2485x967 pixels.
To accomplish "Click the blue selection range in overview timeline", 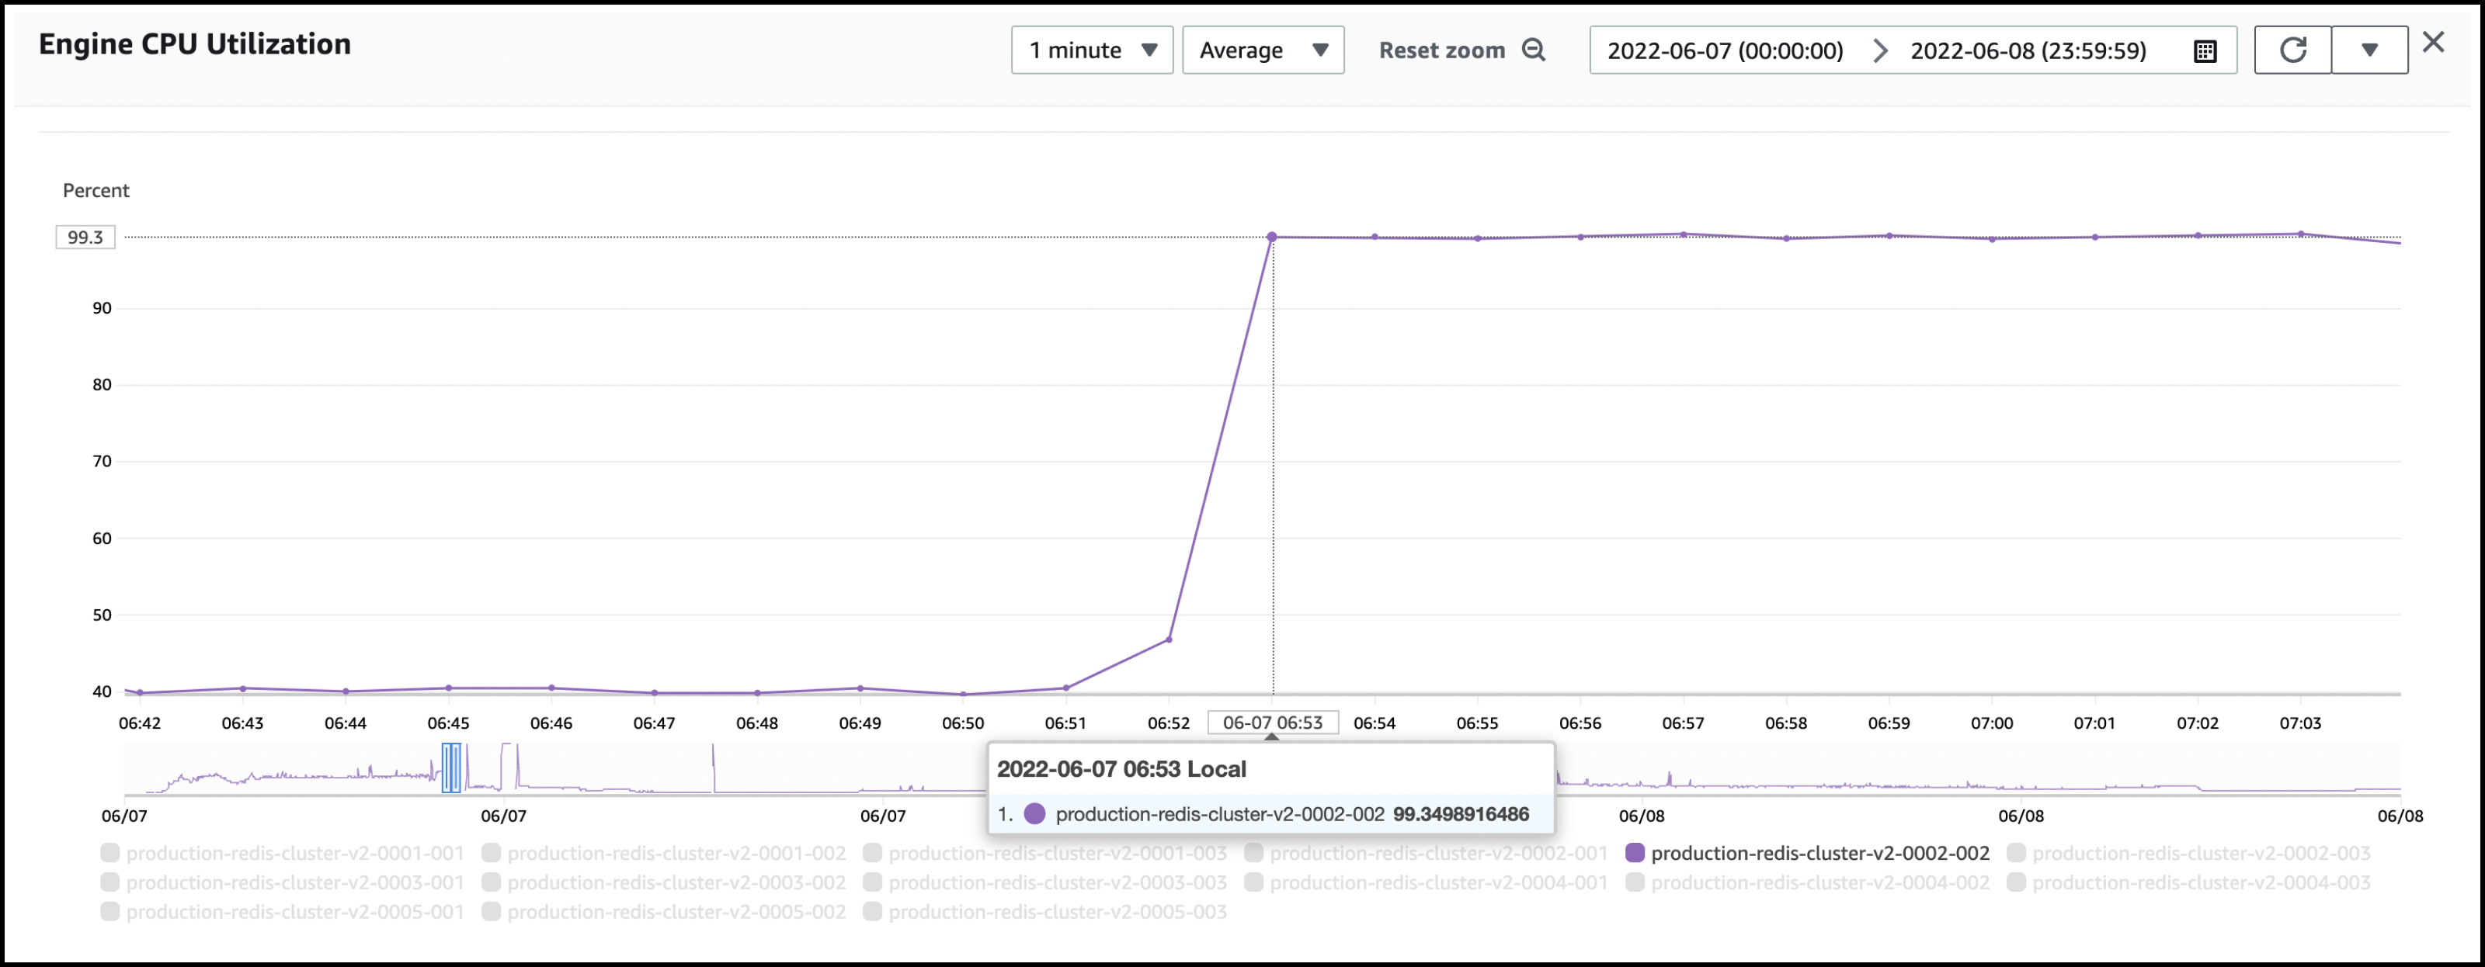I will click(450, 768).
